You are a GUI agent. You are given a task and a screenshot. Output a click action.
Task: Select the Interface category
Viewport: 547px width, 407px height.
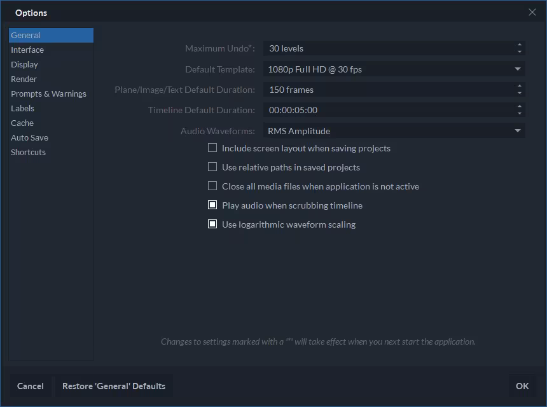coord(27,50)
